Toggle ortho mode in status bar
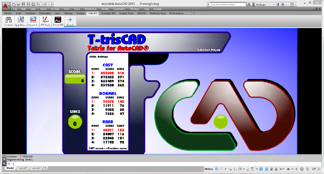The height and width of the screenshot is (174, 324). 235,169
